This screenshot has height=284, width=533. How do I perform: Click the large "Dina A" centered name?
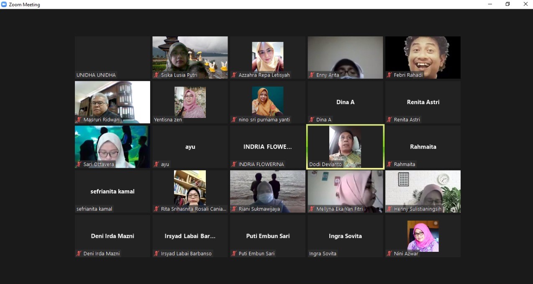[x=345, y=102]
